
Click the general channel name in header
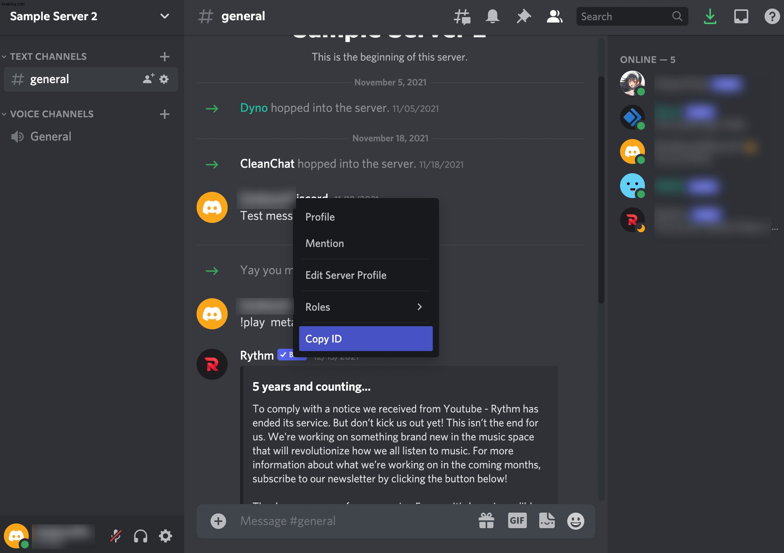[x=243, y=16]
